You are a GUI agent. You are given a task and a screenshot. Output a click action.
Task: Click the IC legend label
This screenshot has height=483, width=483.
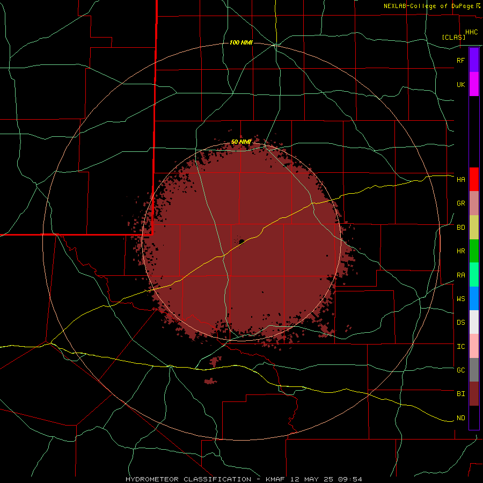pos(460,347)
